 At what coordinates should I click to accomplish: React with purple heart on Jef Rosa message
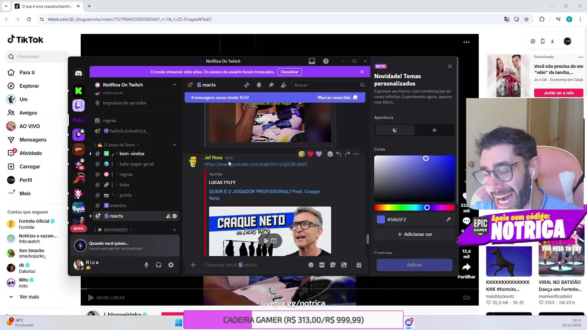coord(319,154)
